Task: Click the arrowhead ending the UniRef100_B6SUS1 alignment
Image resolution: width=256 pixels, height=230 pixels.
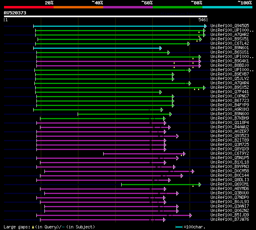Action: [169, 52]
